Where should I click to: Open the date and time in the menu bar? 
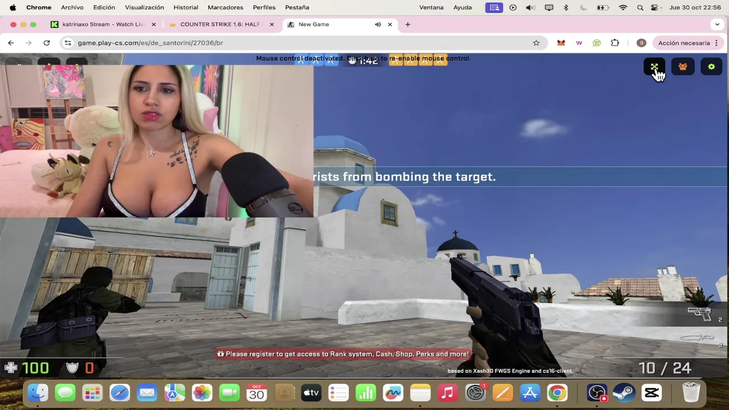pos(695,7)
